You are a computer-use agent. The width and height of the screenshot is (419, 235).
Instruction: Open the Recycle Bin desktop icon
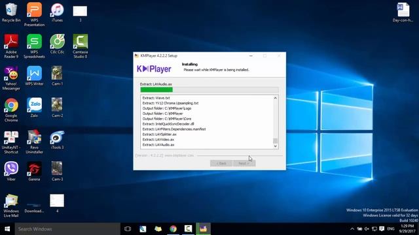11,13
